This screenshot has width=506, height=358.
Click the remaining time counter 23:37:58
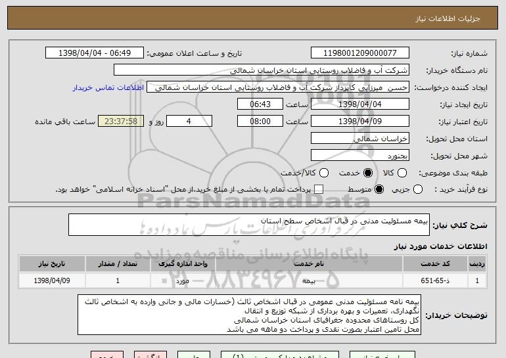(x=121, y=122)
